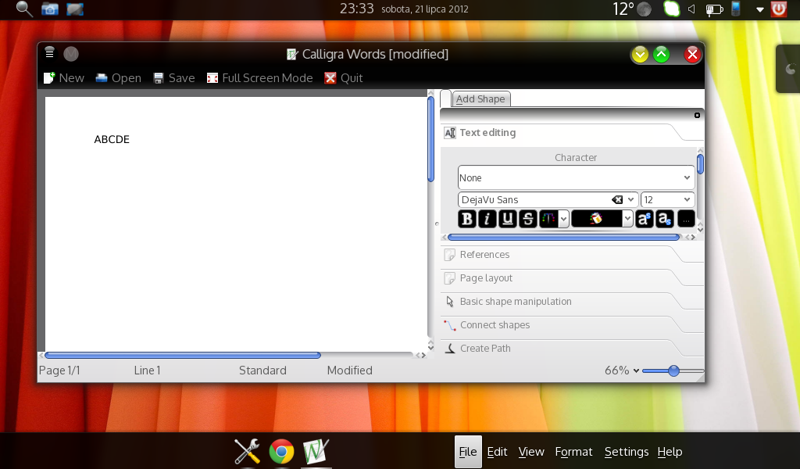The height and width of the screenshot is (469, 800).
Task: Open the font family dropdown arrow
Action: (x=631, y=199)
